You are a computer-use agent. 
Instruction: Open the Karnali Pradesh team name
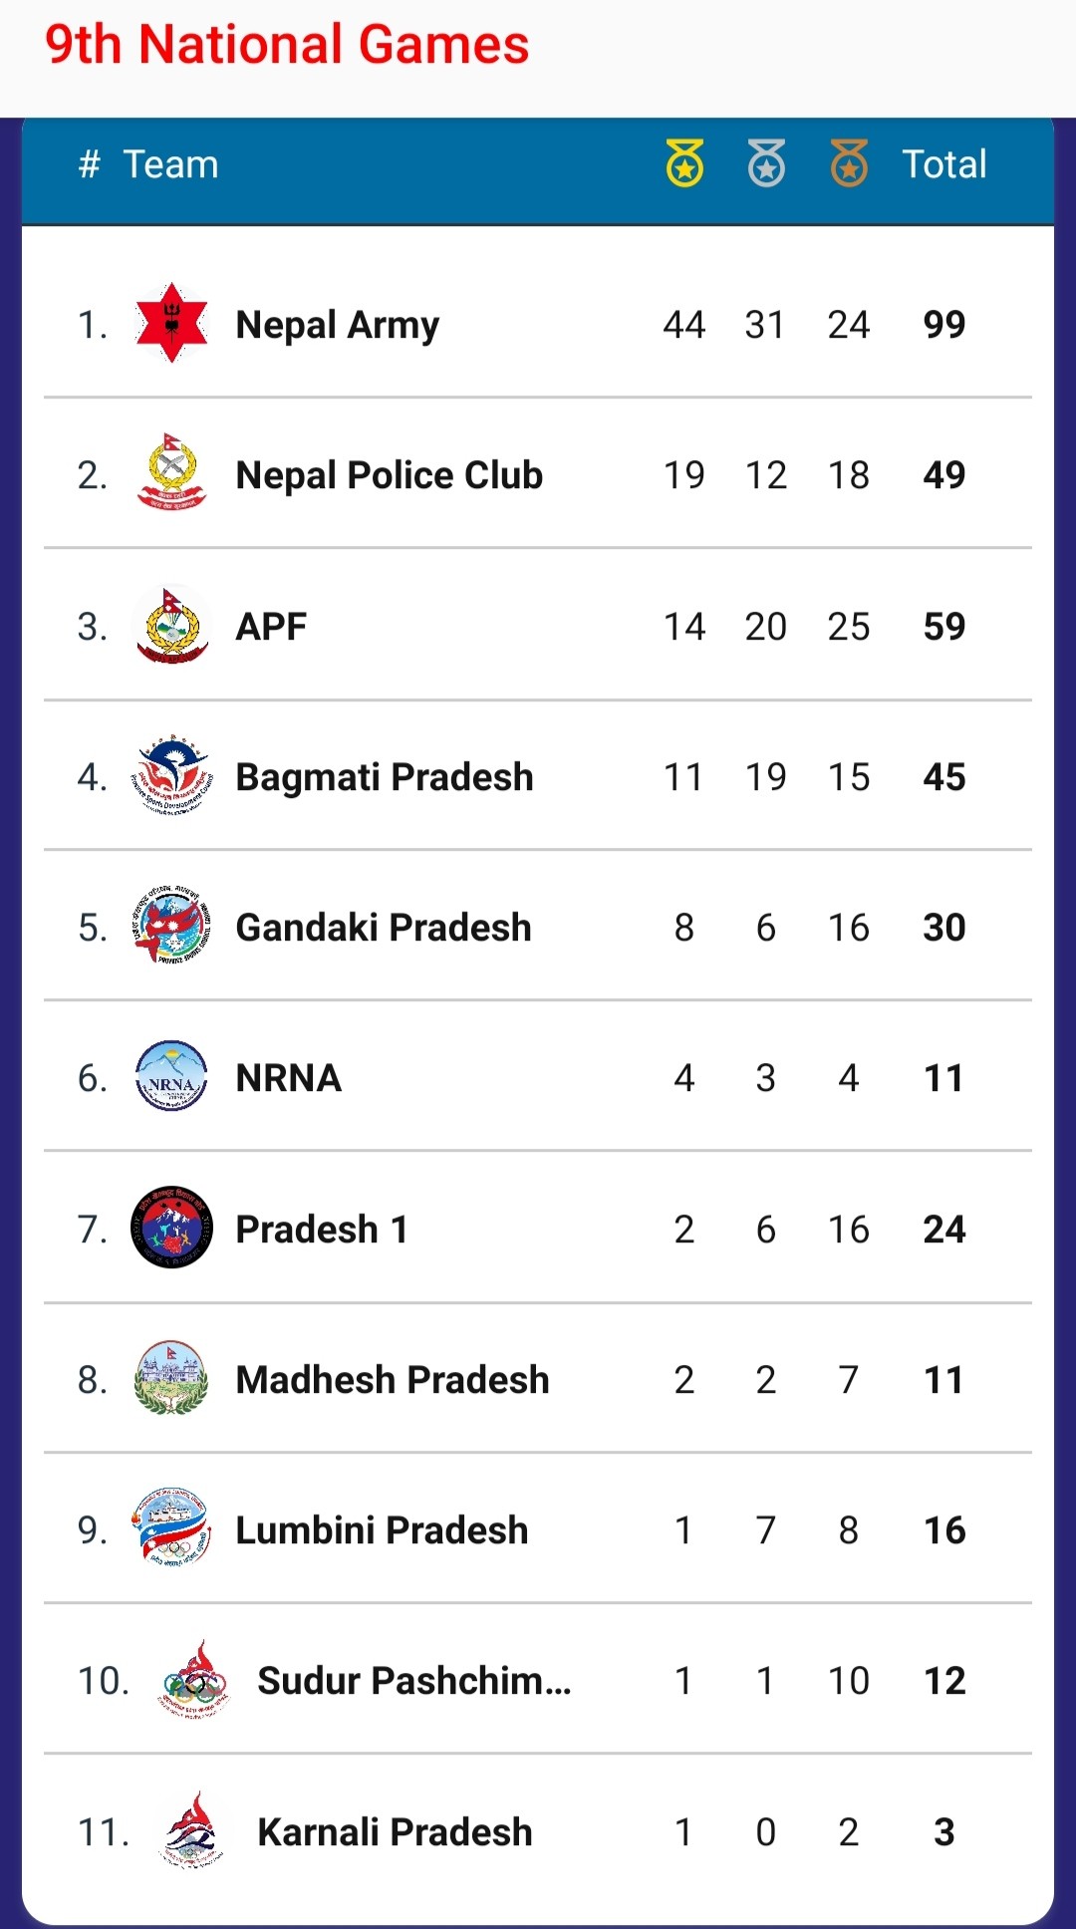coord(395,1831)
